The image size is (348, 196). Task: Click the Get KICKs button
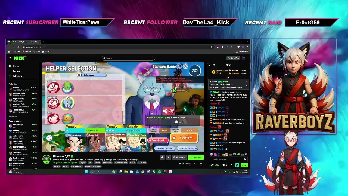[233, 58]
